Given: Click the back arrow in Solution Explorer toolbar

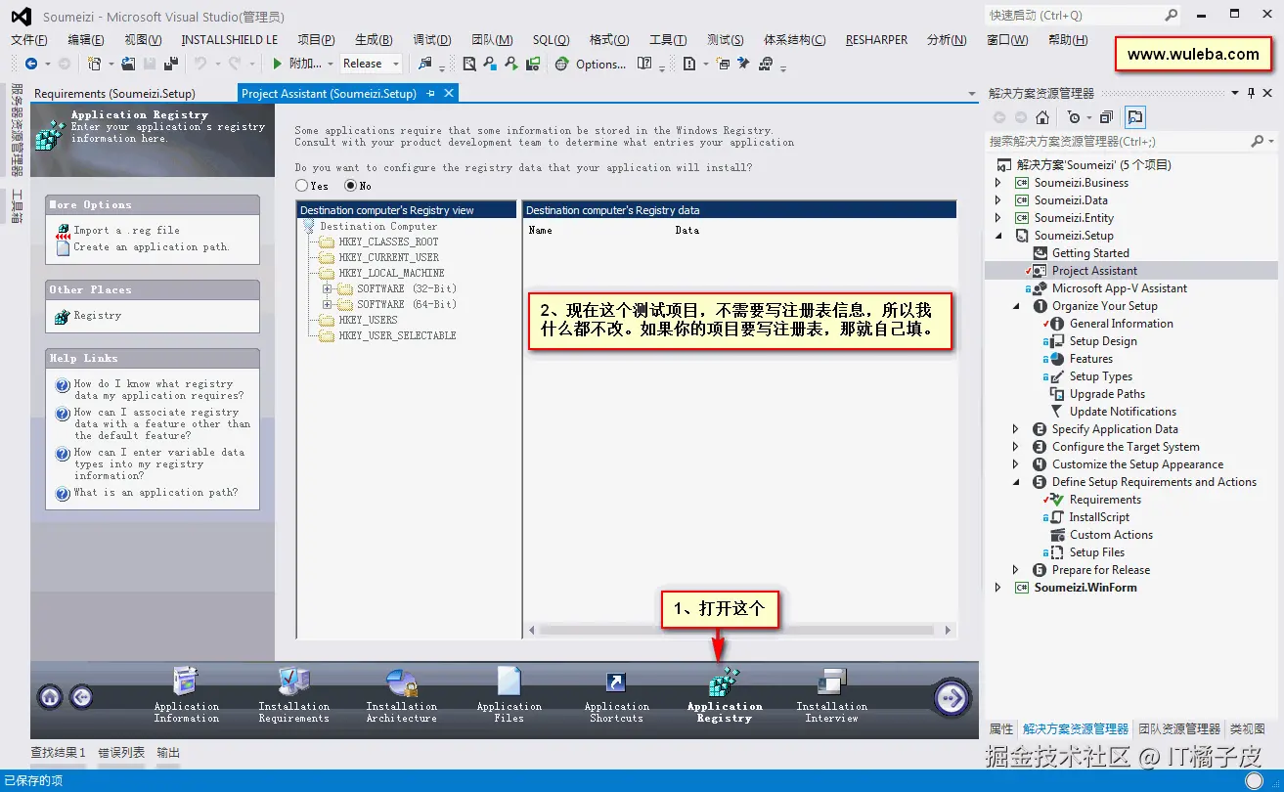Looking at the screenshot, I should point(997,116).
